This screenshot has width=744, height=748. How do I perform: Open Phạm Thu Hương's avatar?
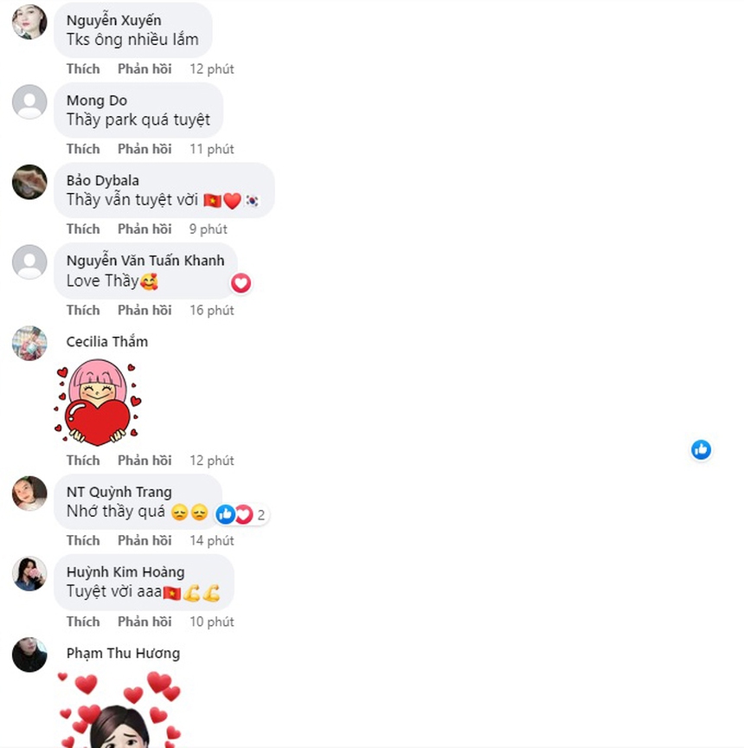tap(29, 654)
